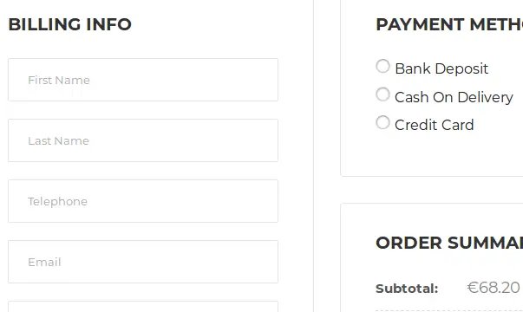Viewport: 523px width, 312px height.
Task: Click the PAYMENT METHOD heading
Action: tap(449, 24)
